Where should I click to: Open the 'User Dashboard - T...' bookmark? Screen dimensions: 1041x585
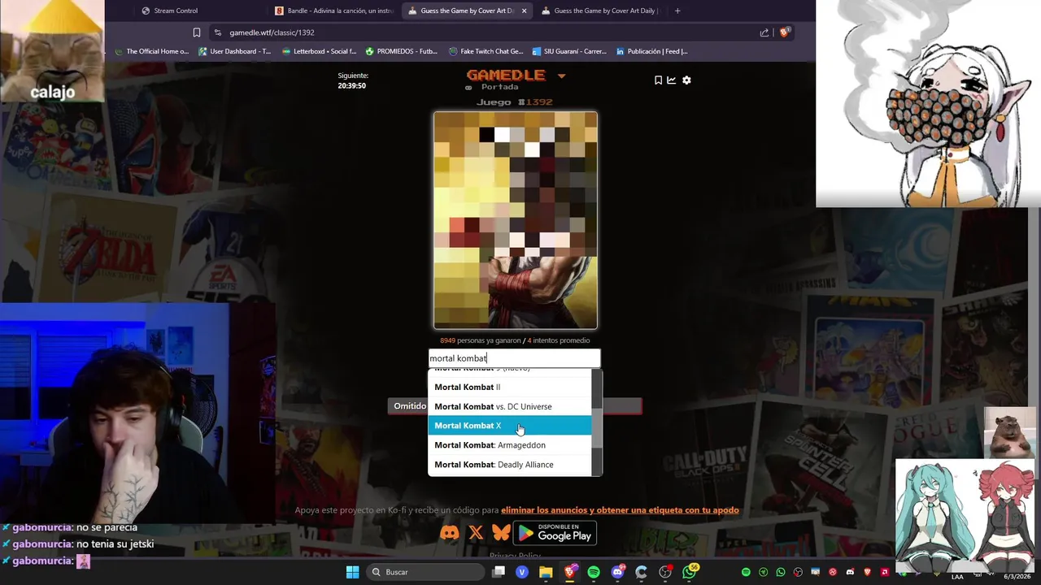pyautogui.click(x=234, y=51)
